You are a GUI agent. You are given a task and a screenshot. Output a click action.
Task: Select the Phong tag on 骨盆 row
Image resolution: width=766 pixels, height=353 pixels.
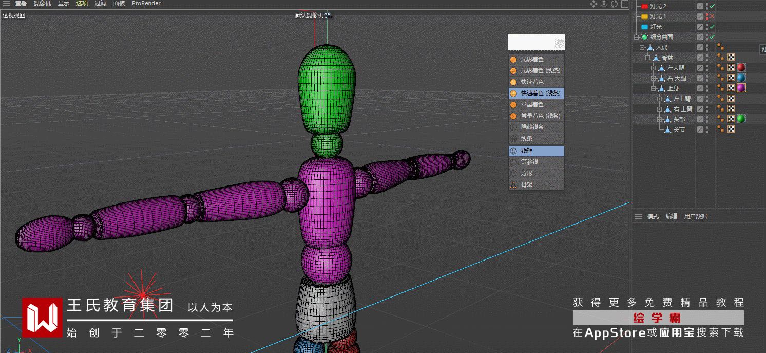pyautogui.click(x=721, y=58)
